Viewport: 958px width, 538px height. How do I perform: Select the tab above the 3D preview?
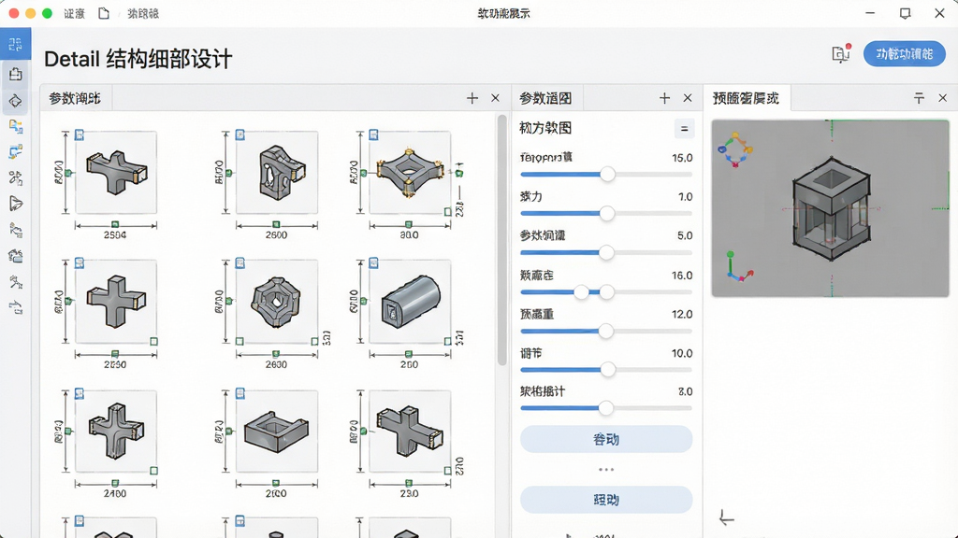pos(747,98)
